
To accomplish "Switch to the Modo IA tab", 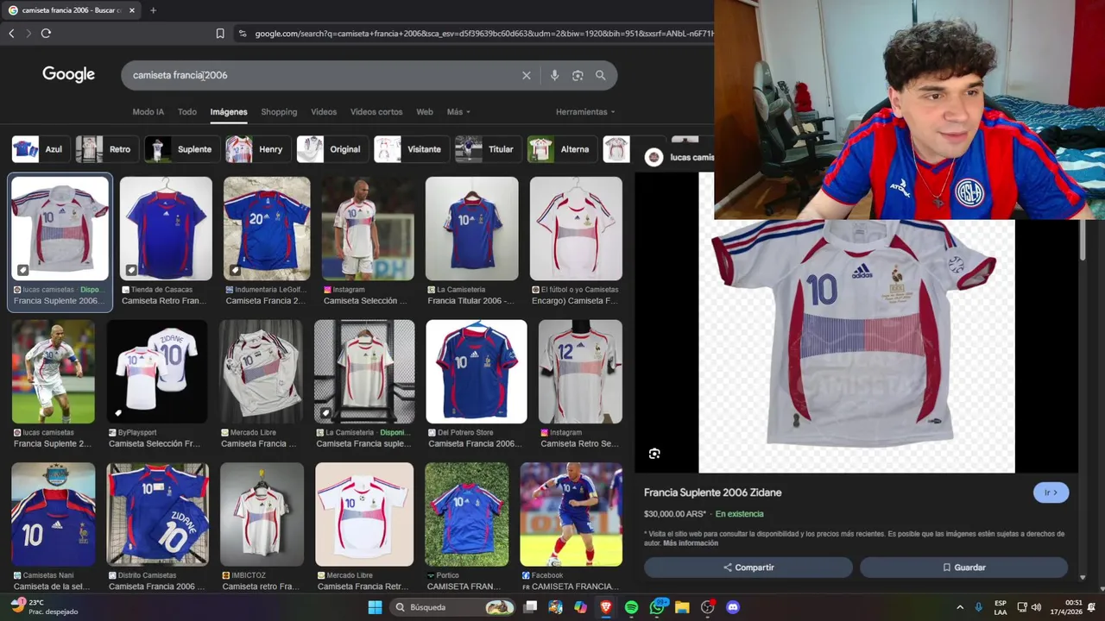I will click(148, 112).
